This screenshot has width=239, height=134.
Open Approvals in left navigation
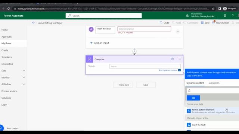(x=7, y=36)
